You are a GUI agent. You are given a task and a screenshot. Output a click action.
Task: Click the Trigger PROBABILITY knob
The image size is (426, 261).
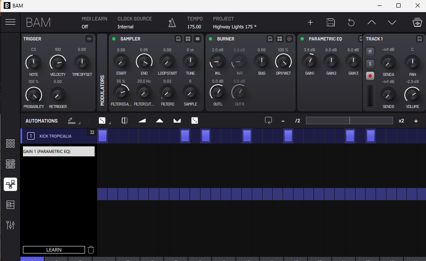pyautogui.click(x=33, y=95)
